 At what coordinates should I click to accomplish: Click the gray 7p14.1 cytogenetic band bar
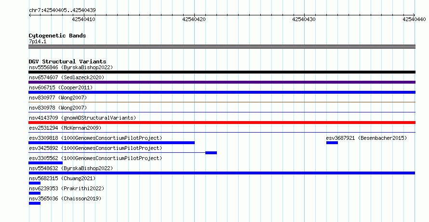click(x=222, y=47)
